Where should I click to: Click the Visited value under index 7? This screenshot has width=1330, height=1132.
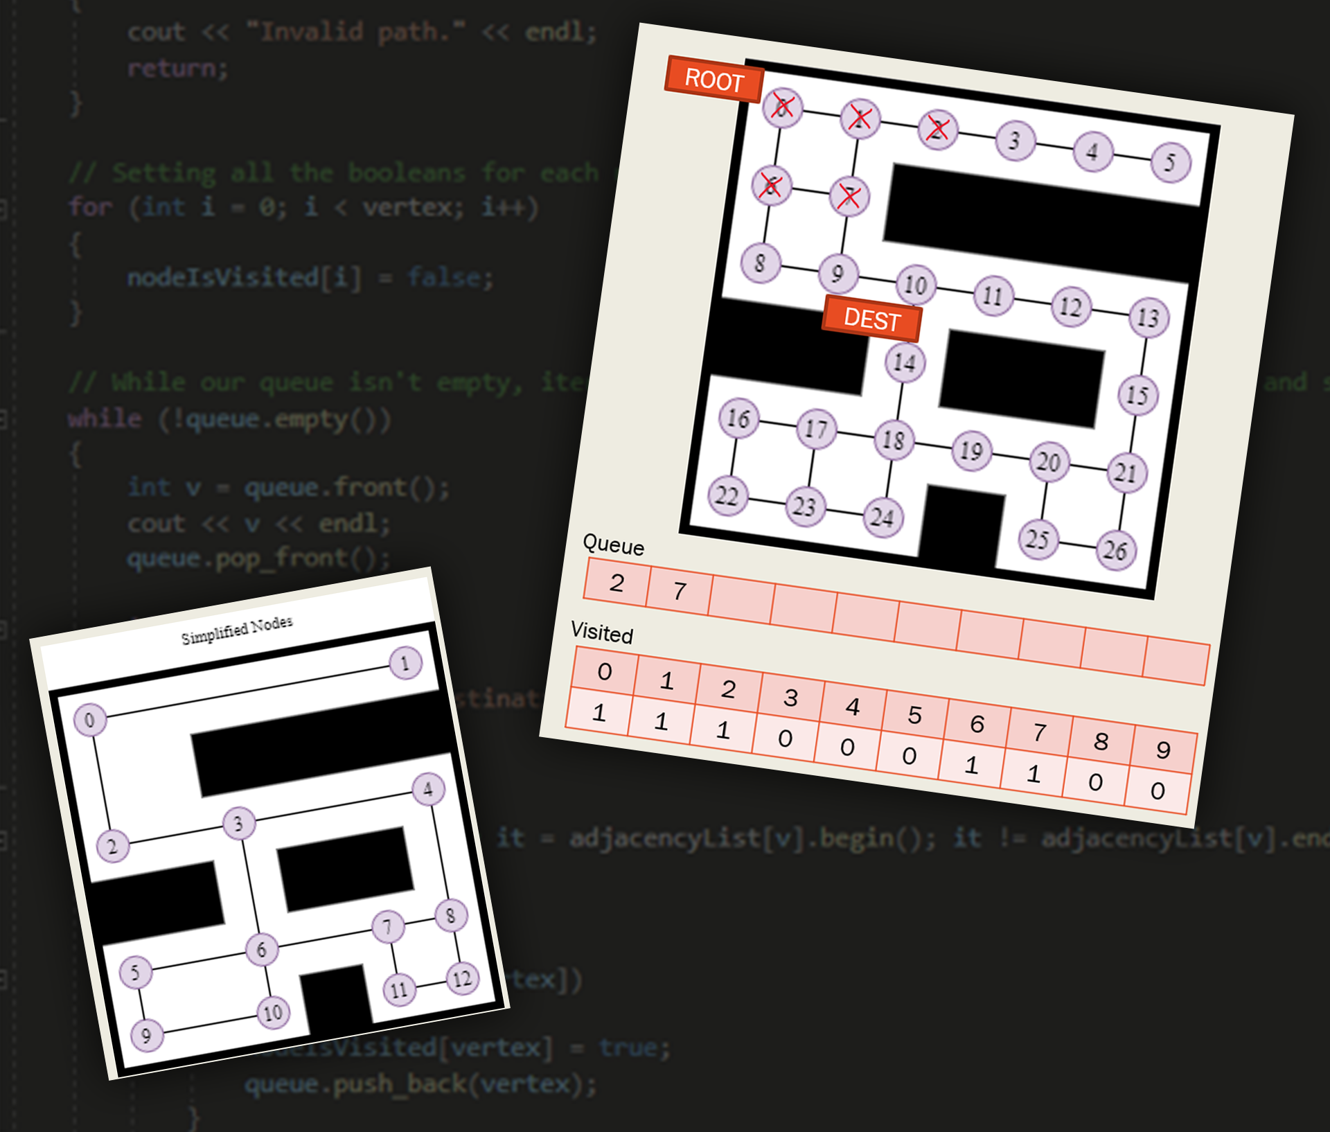[1034, 773]
